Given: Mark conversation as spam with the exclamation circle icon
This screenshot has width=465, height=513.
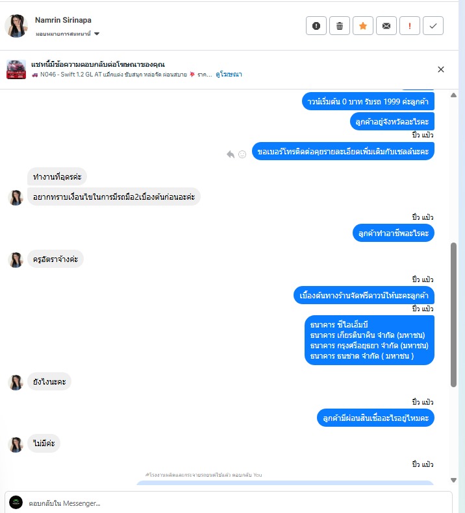Looking at the screenshot, I should [316, 26].
